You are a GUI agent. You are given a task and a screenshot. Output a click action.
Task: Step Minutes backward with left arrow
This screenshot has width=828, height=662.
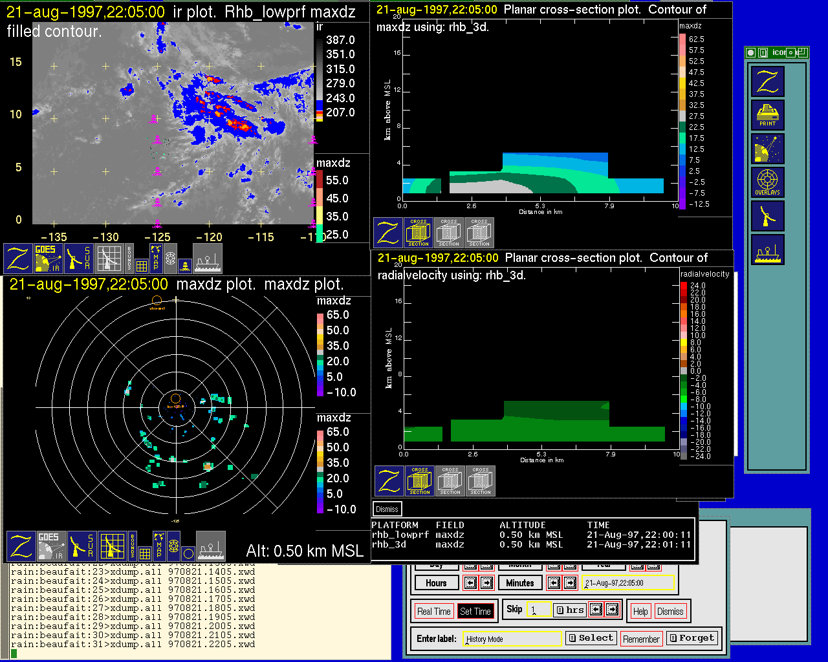click(554, 583)
